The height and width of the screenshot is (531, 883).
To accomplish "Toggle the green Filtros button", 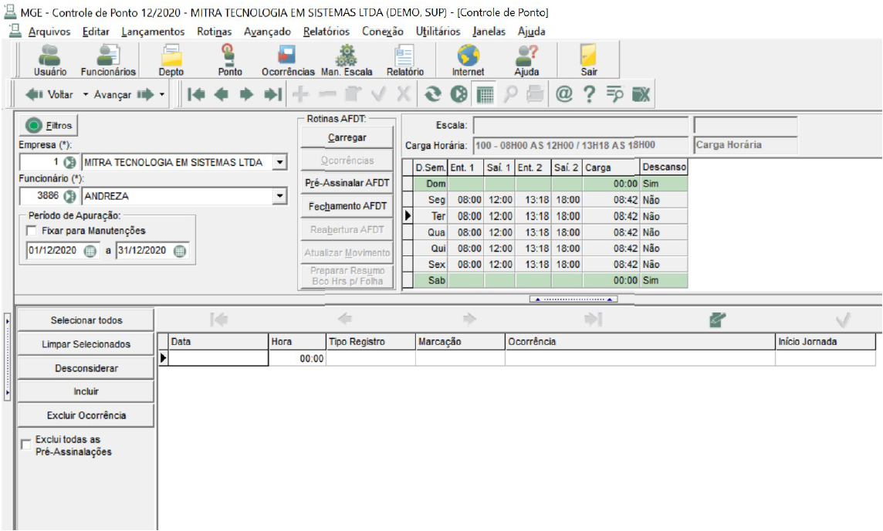I will (49, 125).
